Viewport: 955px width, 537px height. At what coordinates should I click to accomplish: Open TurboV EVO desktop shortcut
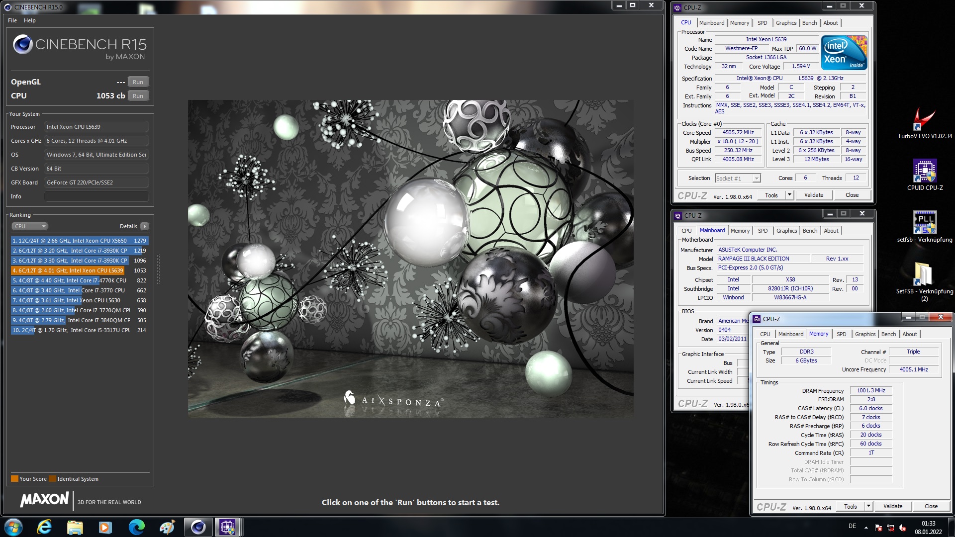(x=925, y=123)
